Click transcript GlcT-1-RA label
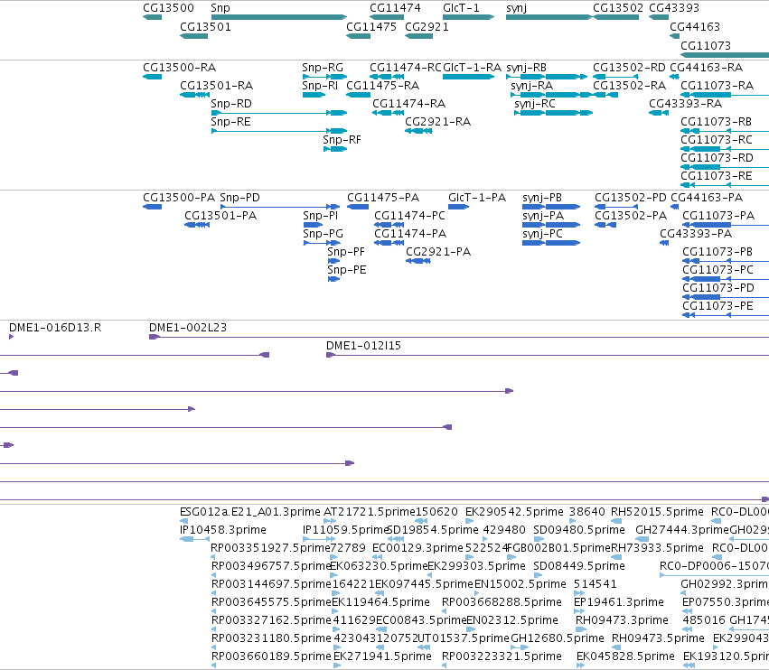Image resolution: width=769 pixels, height=670 pixels. click(x=472, y=67)
